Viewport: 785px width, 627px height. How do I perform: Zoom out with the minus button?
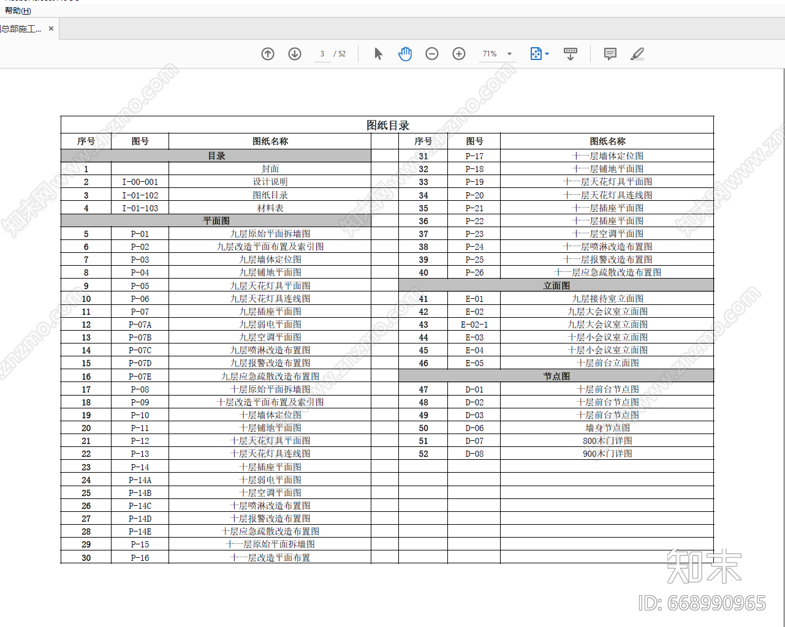tap(432, 54)
